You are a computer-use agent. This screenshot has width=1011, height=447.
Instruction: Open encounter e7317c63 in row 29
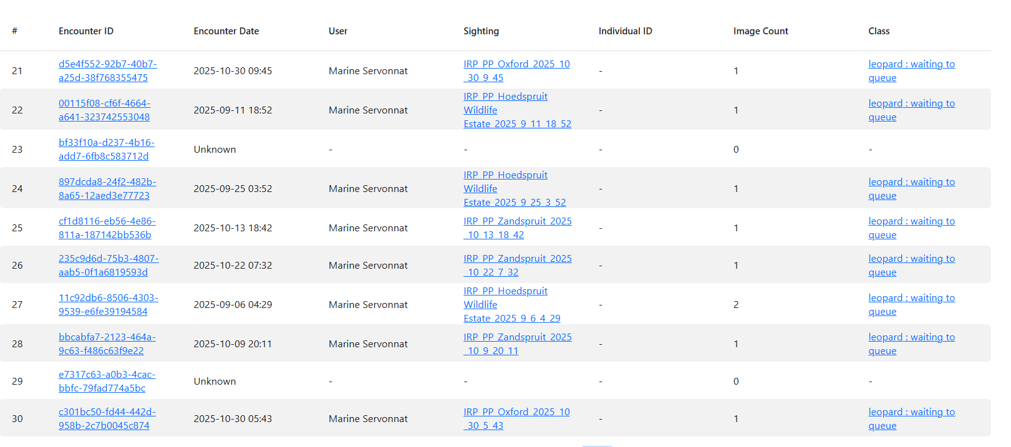point(107,375)
